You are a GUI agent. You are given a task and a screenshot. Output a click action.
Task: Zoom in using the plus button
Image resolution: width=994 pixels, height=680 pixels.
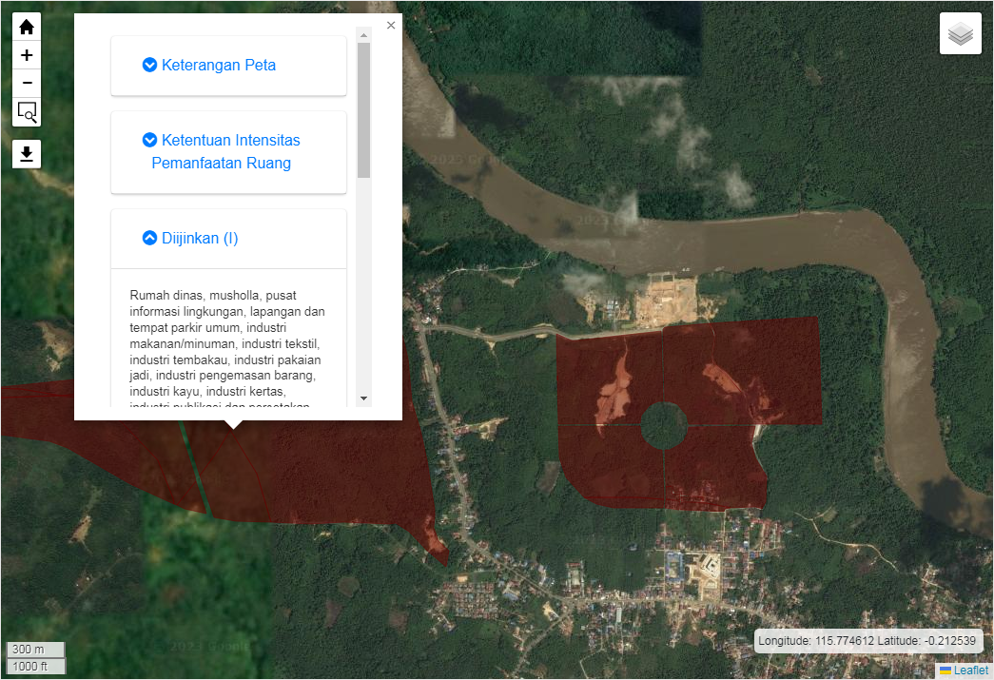click(x=27, y=55)
